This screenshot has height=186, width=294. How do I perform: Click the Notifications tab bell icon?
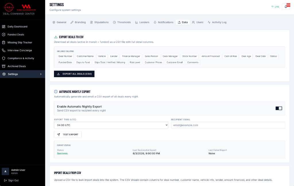click(x=155, y=22)
